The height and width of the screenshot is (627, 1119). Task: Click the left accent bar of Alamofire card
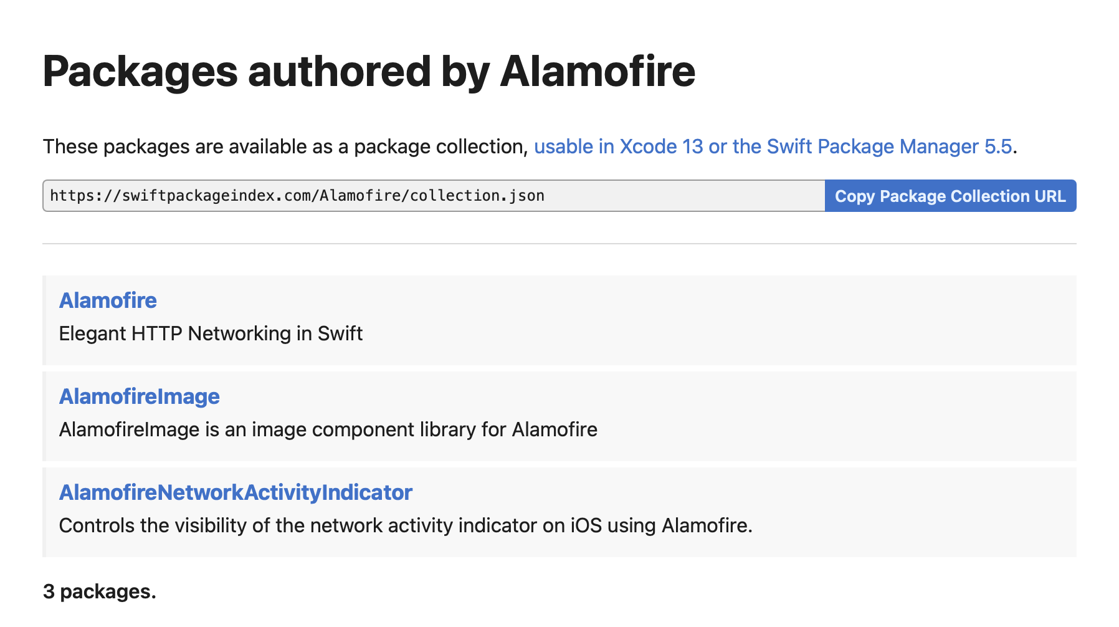point(44,320)
